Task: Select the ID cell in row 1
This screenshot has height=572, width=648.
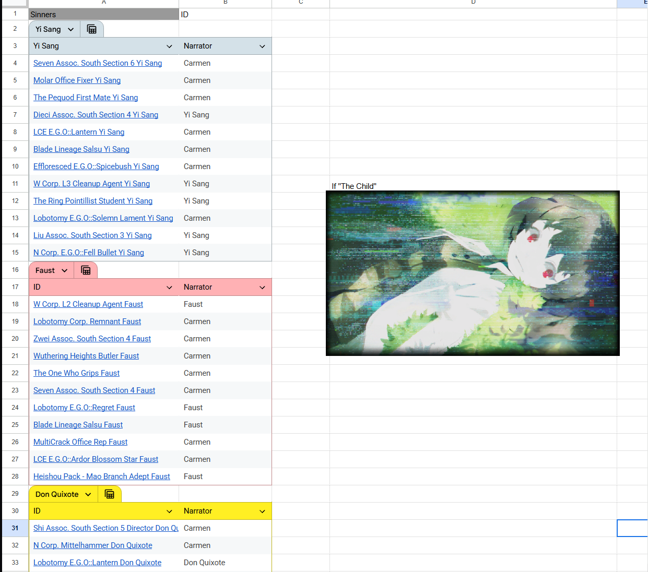Action: tap(225, 14)
